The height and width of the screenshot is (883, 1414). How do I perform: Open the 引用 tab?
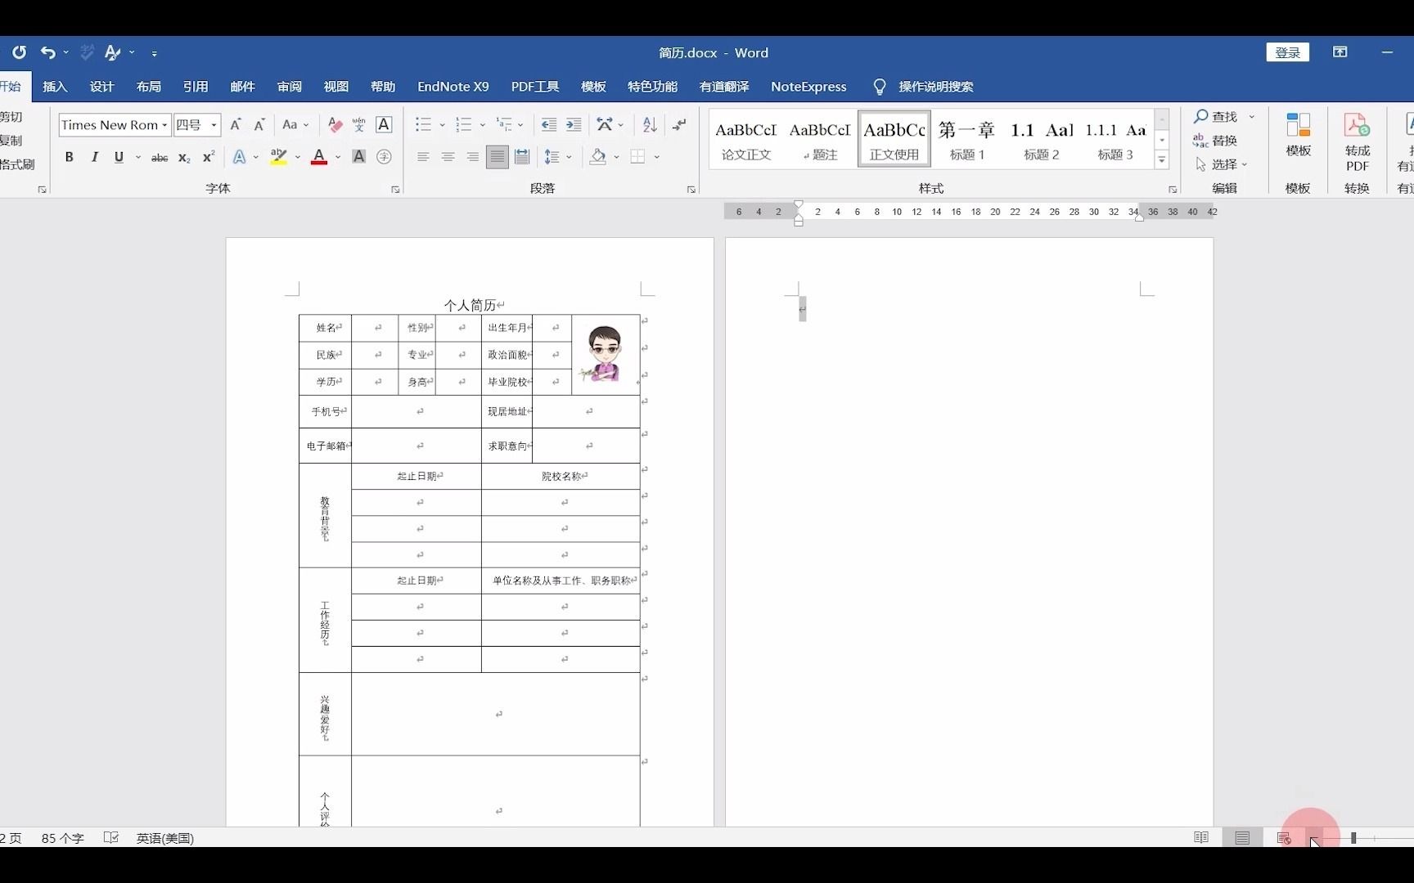(195, 87)
